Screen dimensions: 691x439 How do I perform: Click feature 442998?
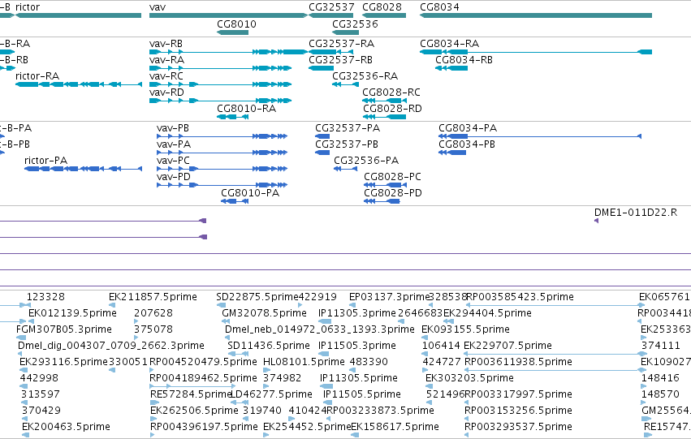pyautogui.click(x=24, y=386)
